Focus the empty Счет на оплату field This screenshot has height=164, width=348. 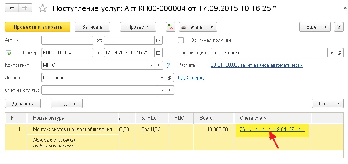coord(100,90)
